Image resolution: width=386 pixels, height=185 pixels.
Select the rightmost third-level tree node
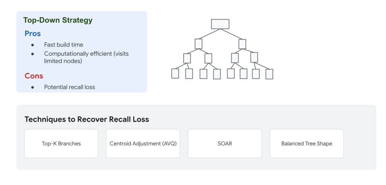click(x=254, y=57)
